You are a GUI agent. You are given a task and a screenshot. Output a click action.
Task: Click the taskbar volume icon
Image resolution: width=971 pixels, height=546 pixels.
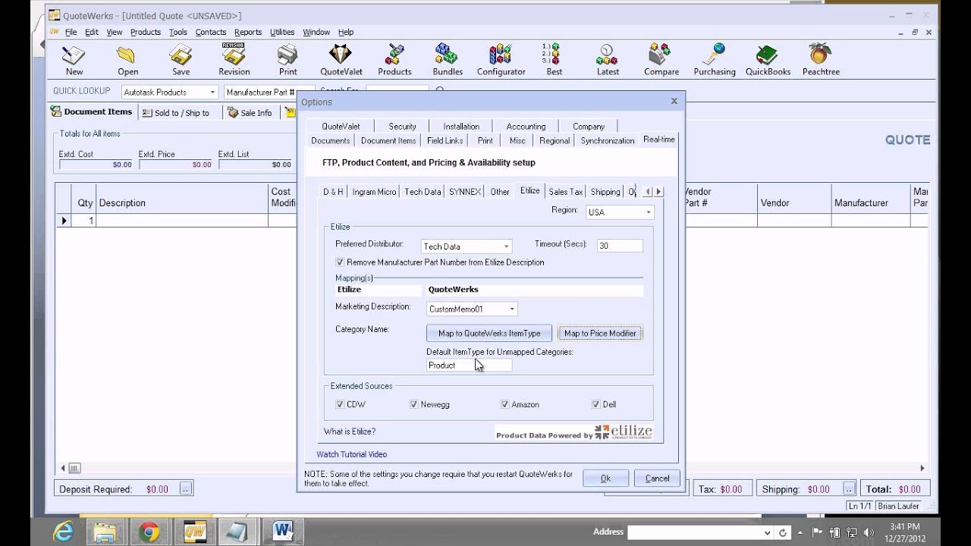pos(869,532)
